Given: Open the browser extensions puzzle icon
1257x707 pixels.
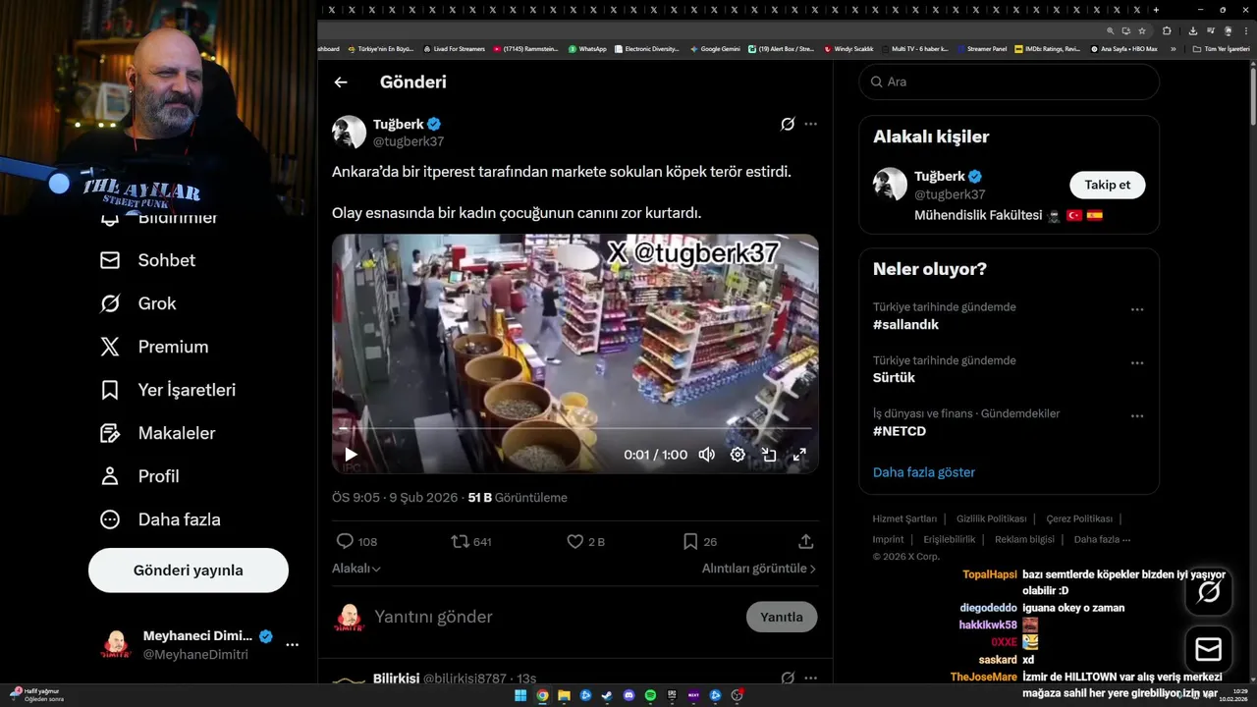Looking at the screenshot, I should tap(1167, 30).
